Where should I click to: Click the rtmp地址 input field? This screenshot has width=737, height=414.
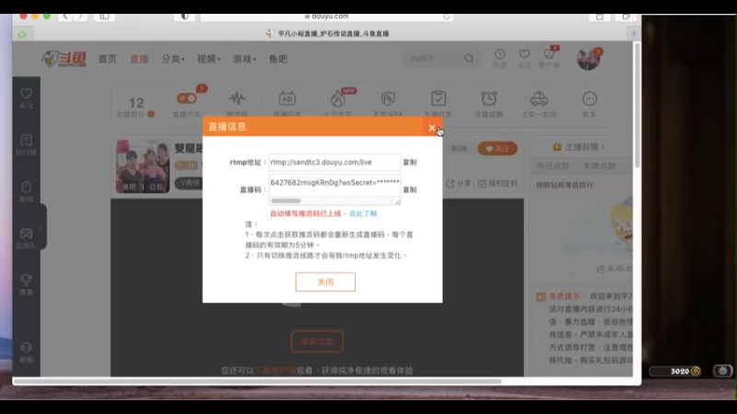334,162
